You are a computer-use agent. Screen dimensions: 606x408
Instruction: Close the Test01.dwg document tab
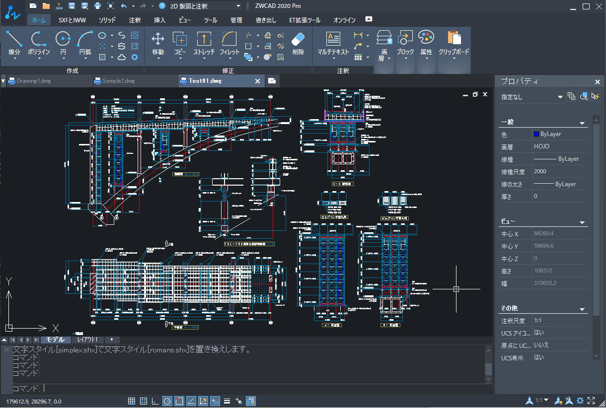tap(257, 81)
